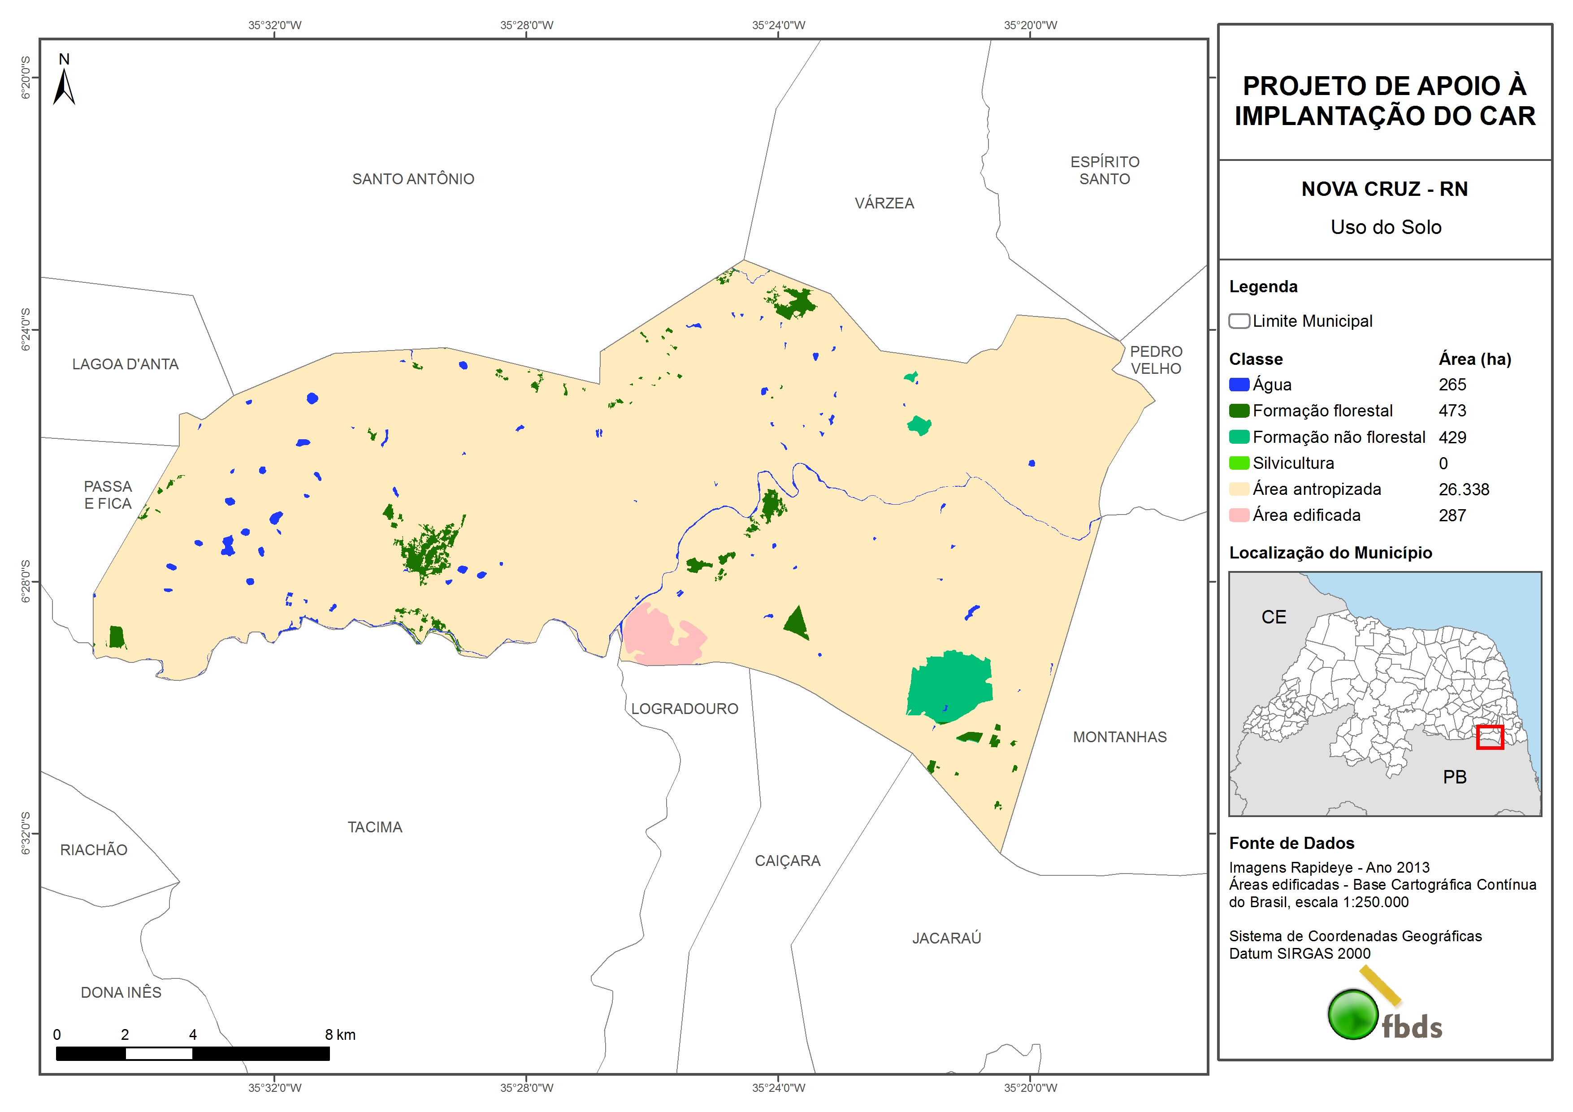Viewport: 1573px width, 1112px height.
Task: Click the SANTO ANTÔNIO municipality label
Action: click(413, 179)
